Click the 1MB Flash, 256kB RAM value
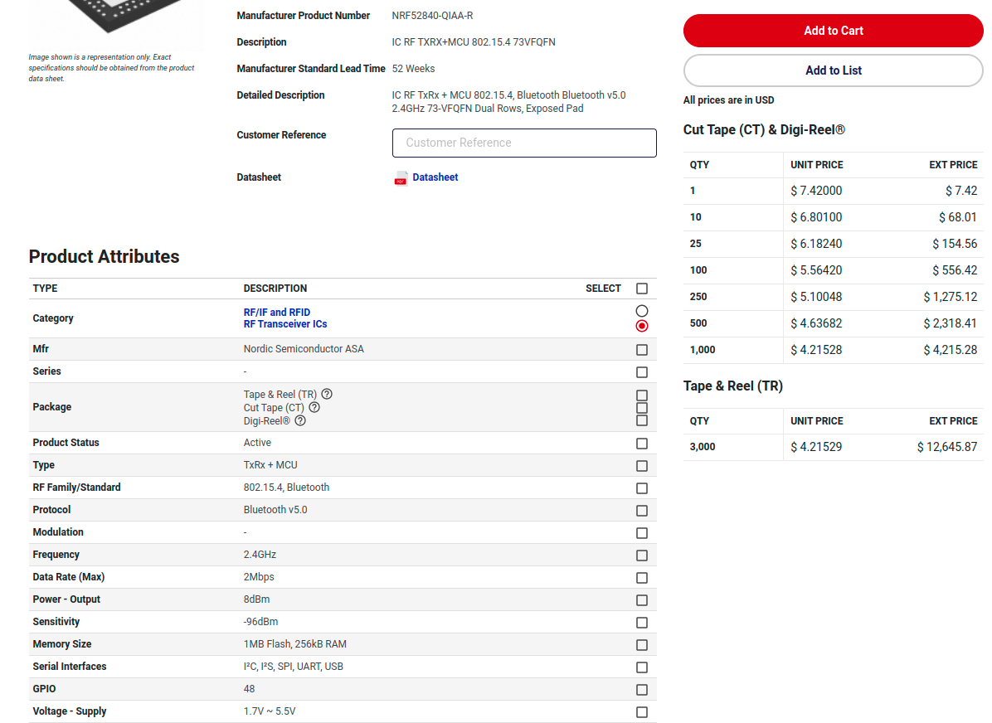The height and width of the screenshot is (723, 992). pos(294,644)
